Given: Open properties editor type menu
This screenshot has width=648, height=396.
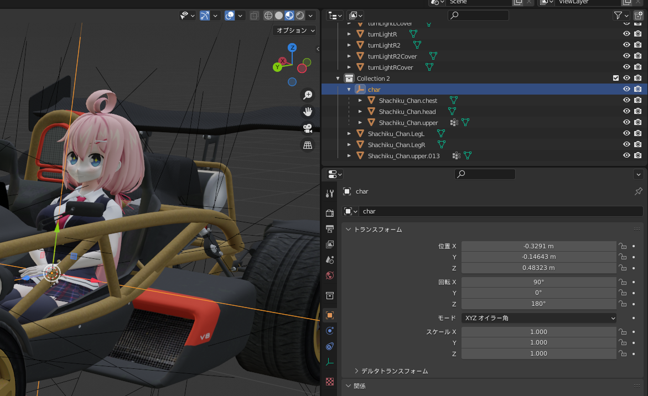Looking at the screenshot, I should coord(334,174).
